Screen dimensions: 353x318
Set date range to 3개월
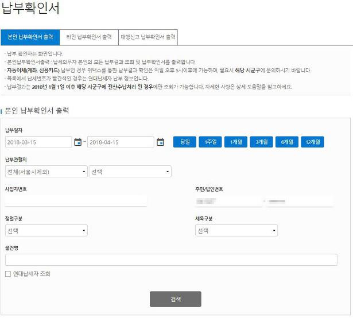[261, 142]
